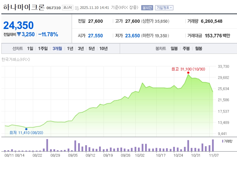Click the red 최고 31,100 peak marker
237x173 pixels.
click(x=188, y=73)
